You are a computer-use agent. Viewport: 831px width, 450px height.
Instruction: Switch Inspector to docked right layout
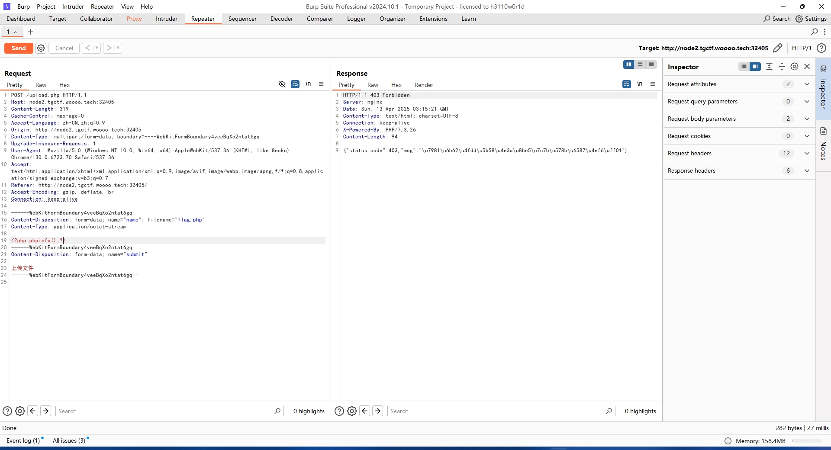tap(755, 67)
